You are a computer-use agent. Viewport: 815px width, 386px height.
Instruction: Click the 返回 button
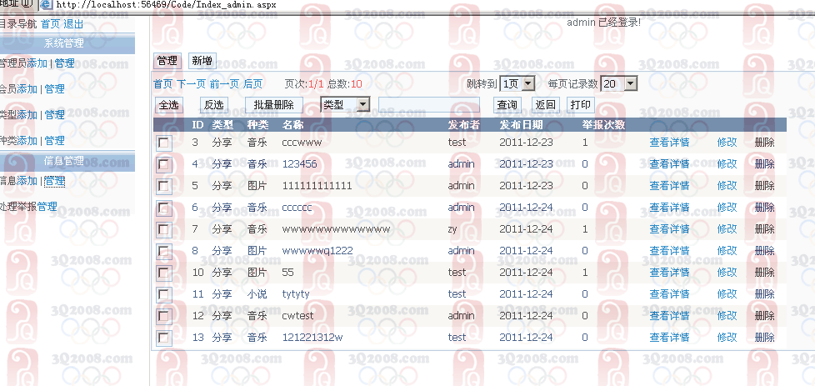coord(545,105)
